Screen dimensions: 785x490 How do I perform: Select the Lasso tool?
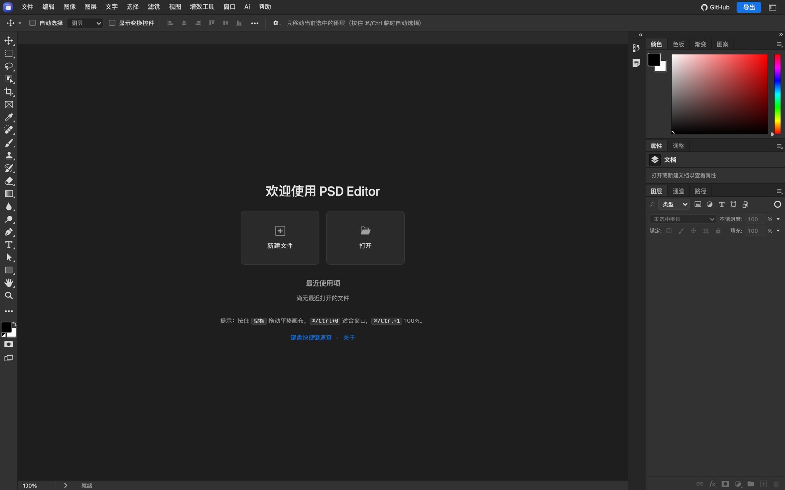[9, 66]
